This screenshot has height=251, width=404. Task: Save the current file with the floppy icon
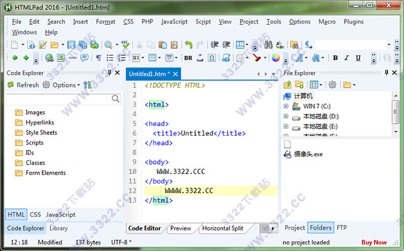coord(71,44)
